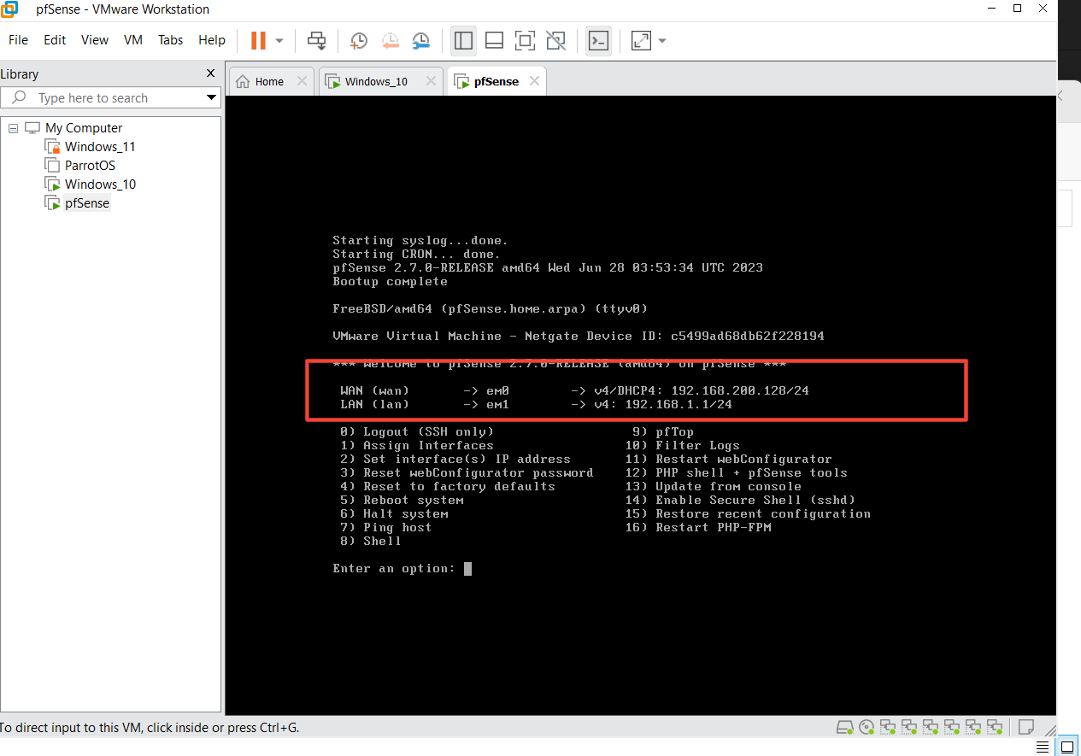Click the magnifier icon in library search
Screen dimensions: 1081x756
19,97
